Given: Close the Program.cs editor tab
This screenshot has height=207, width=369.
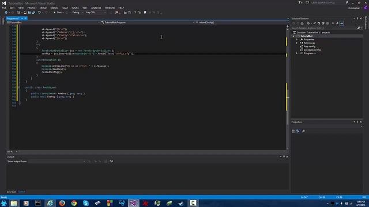Looking at the screenshot, I should 25,18.
